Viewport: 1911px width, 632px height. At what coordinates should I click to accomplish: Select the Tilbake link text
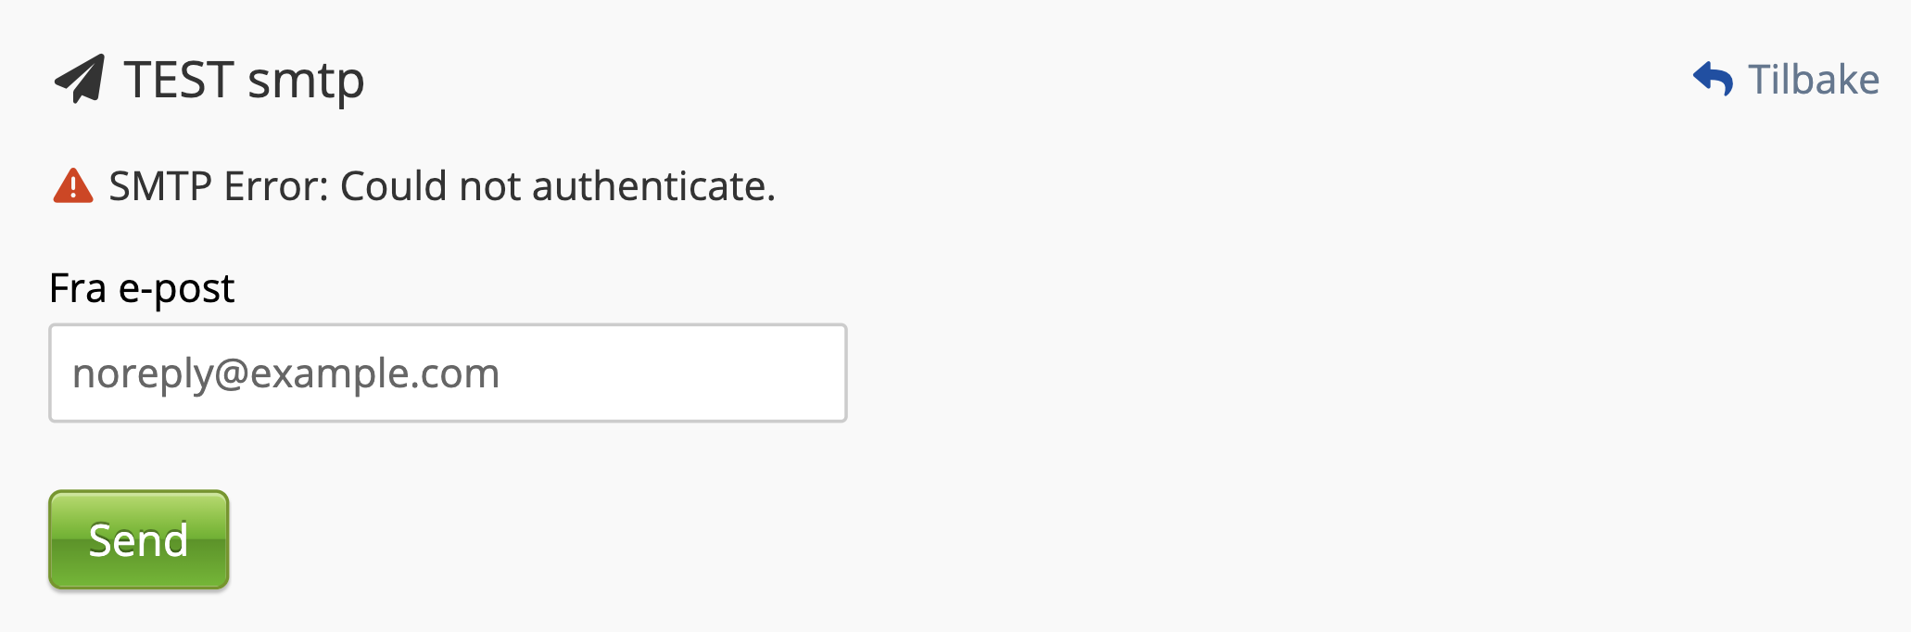pos(1814,80)
